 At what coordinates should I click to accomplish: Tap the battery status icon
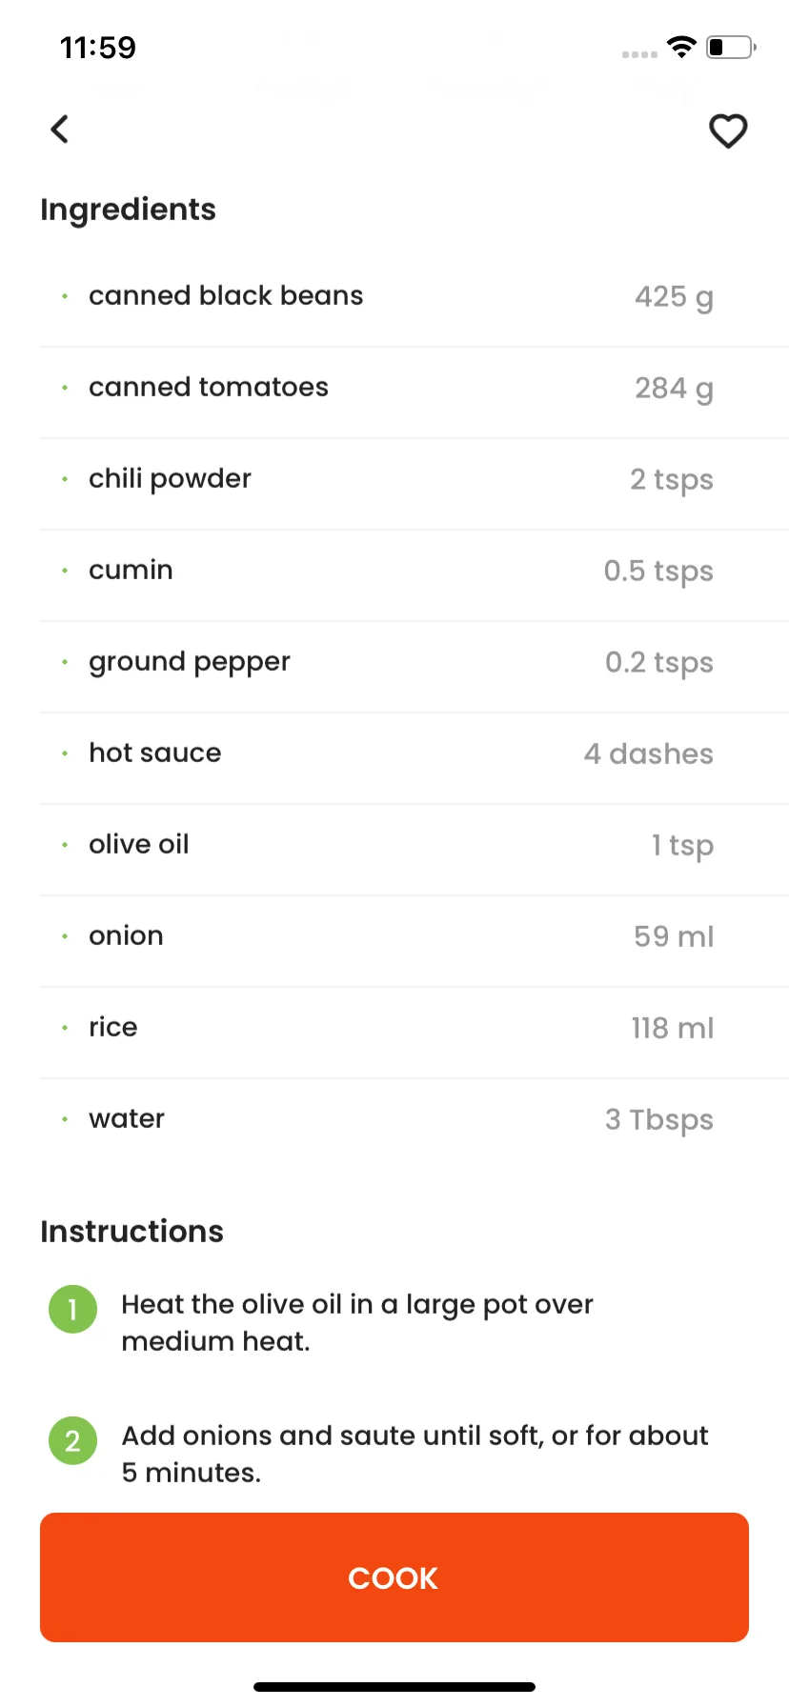(x=731, y=47)
